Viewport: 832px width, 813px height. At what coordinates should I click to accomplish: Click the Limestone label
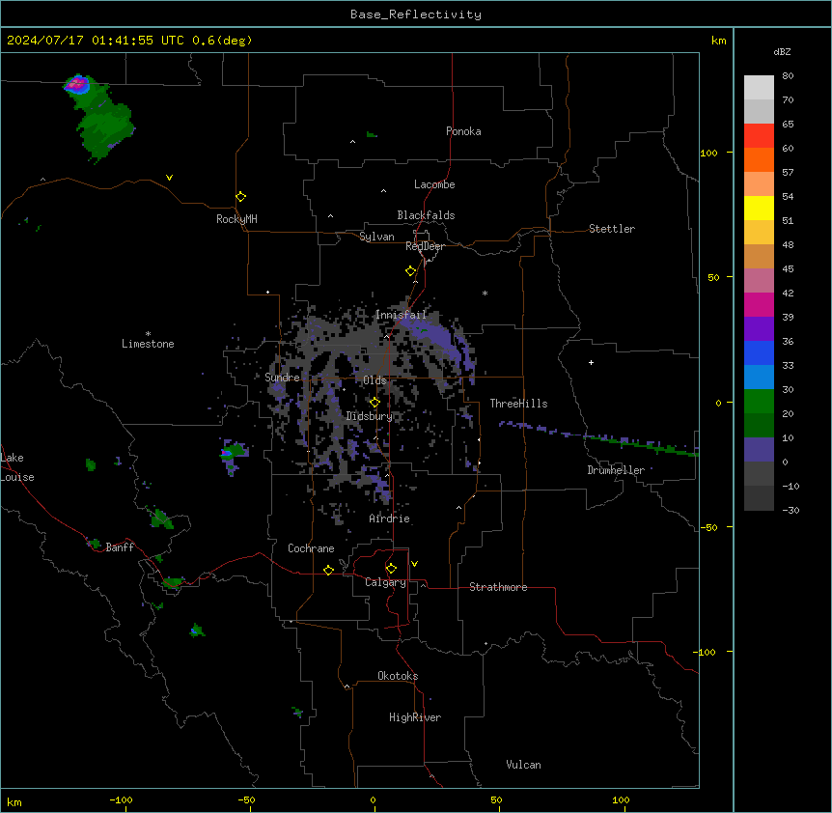coord(148,344)
